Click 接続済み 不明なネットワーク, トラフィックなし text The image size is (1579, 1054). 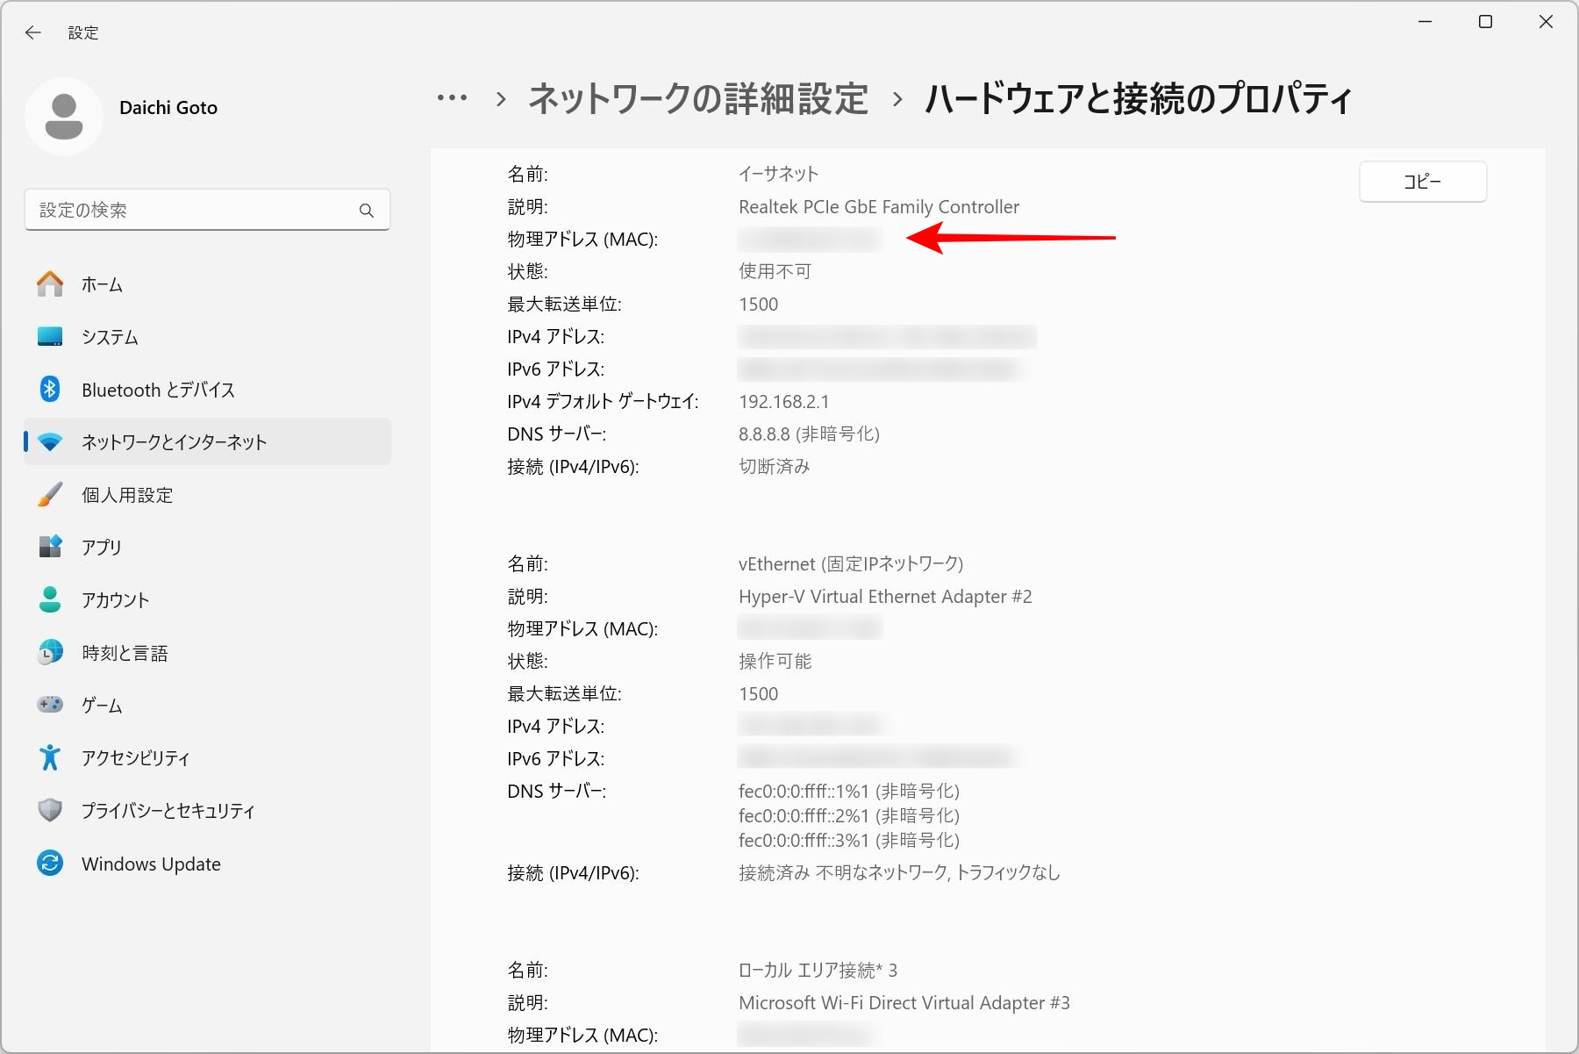[899, 873]
